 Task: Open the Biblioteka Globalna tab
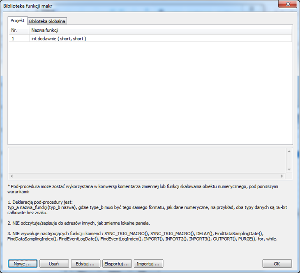tap(47, 21)
